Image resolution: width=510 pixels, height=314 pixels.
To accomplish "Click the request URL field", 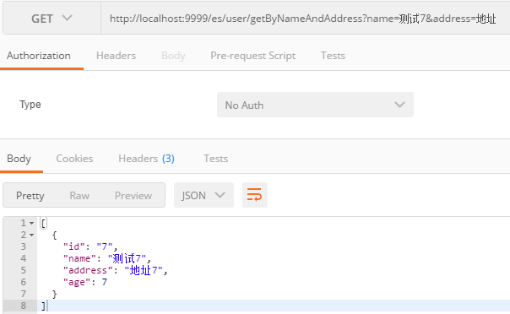I will pos(305,19).
